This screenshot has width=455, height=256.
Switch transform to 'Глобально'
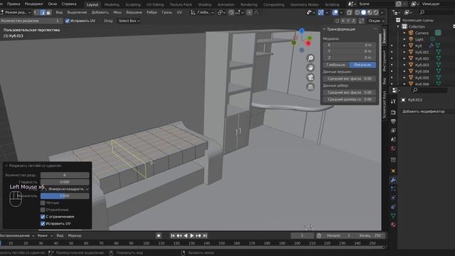click(336, 65)
